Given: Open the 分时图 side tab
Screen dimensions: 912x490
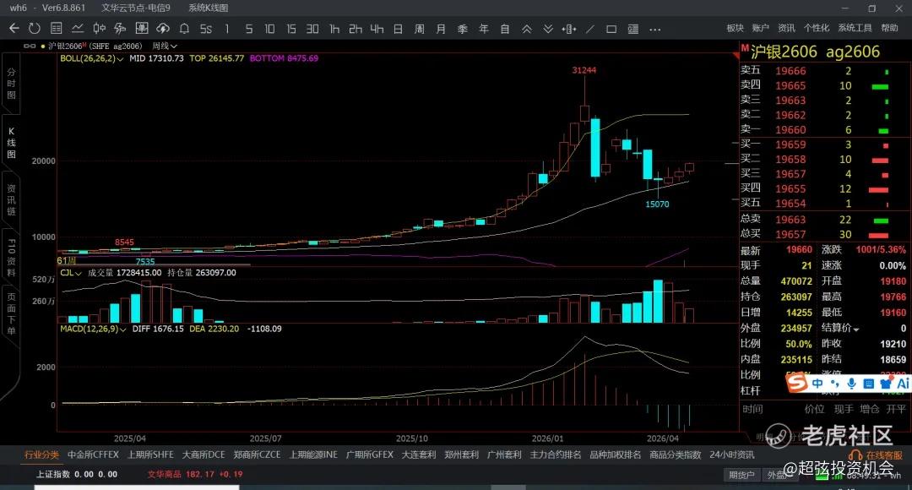Looking at the screenshot, I should pyautogui.click(x=11, y=84).
